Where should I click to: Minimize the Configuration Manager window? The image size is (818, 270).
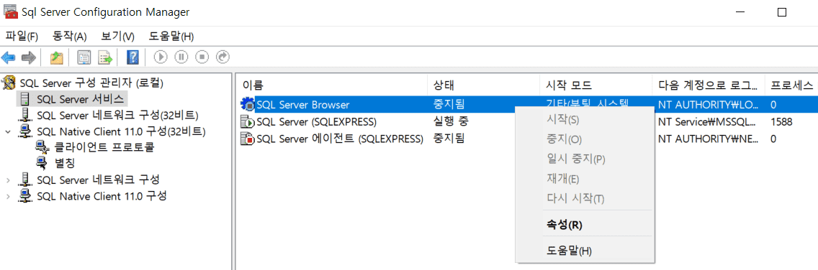click(740, 12)
